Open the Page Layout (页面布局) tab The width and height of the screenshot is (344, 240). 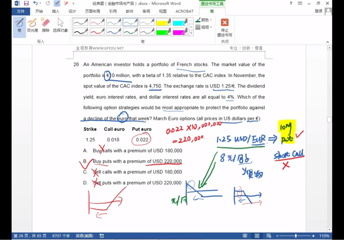(x=92, y=11)
